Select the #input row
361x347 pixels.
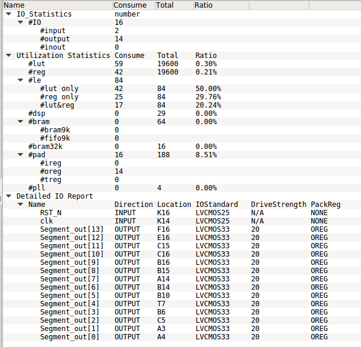182,31
